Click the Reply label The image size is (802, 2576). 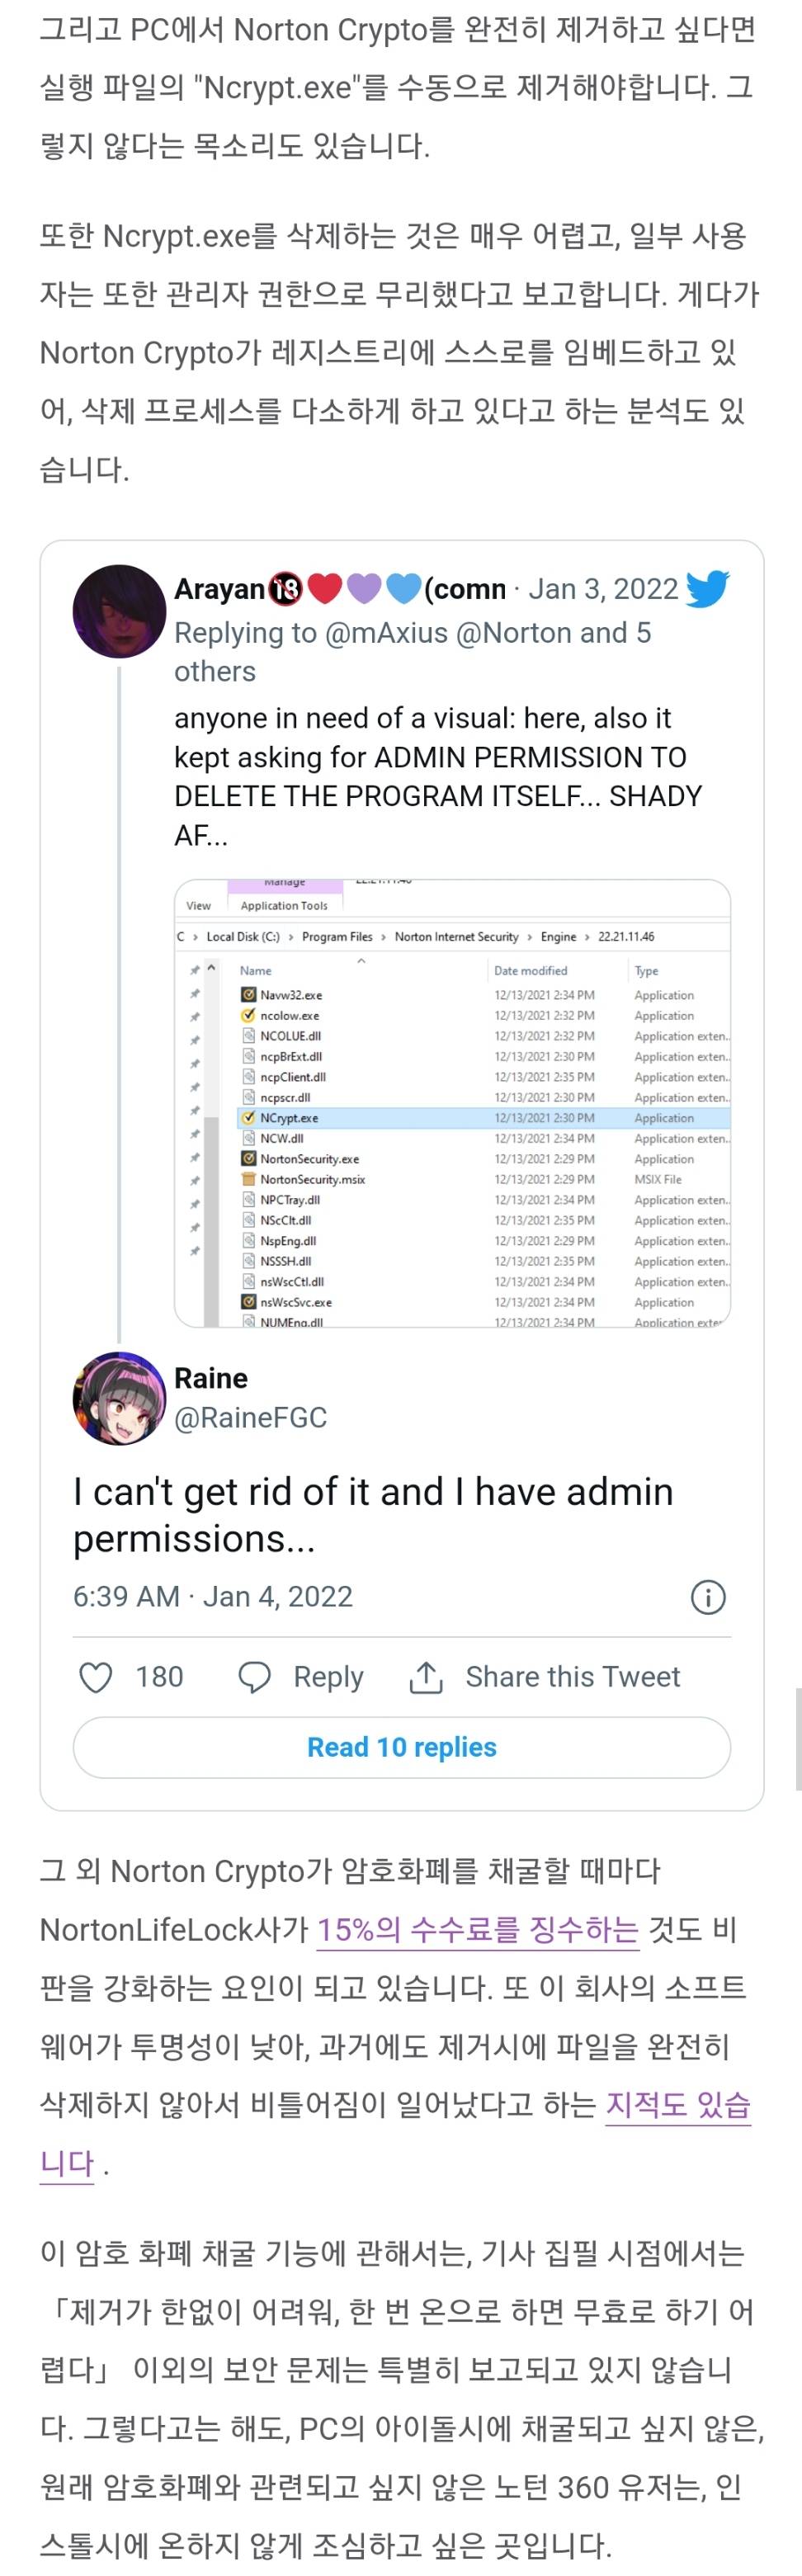tap(328, 1677)
